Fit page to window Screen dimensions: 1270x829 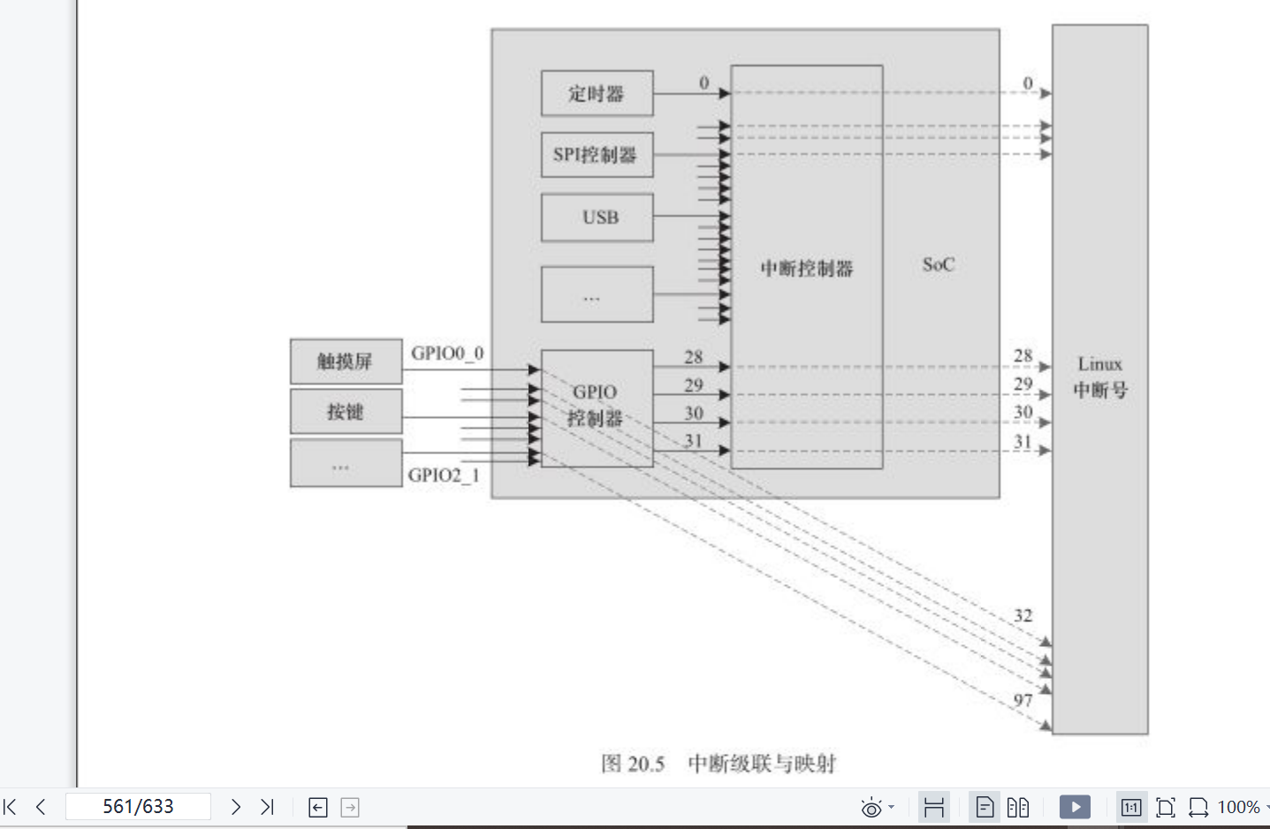[1165, 807]
